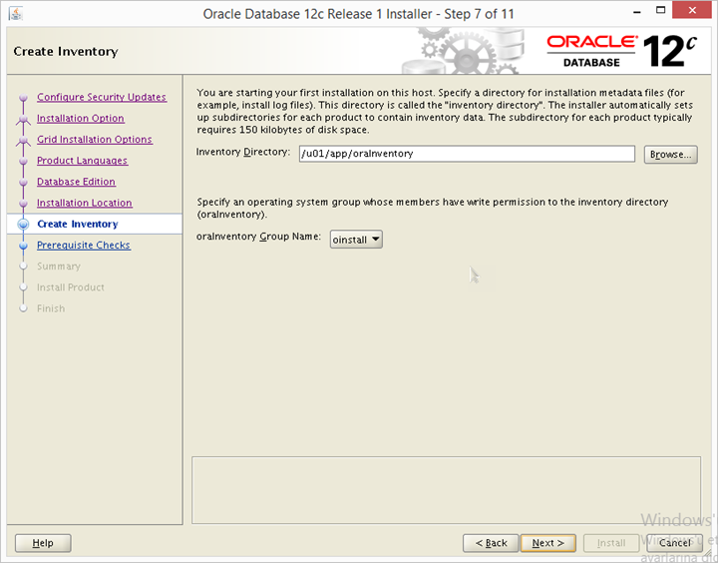Click the oraInventory Group Name label
The image size is (718, 563).
pyautogui.click(x=258, y=237)
